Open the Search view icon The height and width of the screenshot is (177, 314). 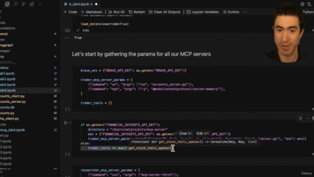pos(15,4)
